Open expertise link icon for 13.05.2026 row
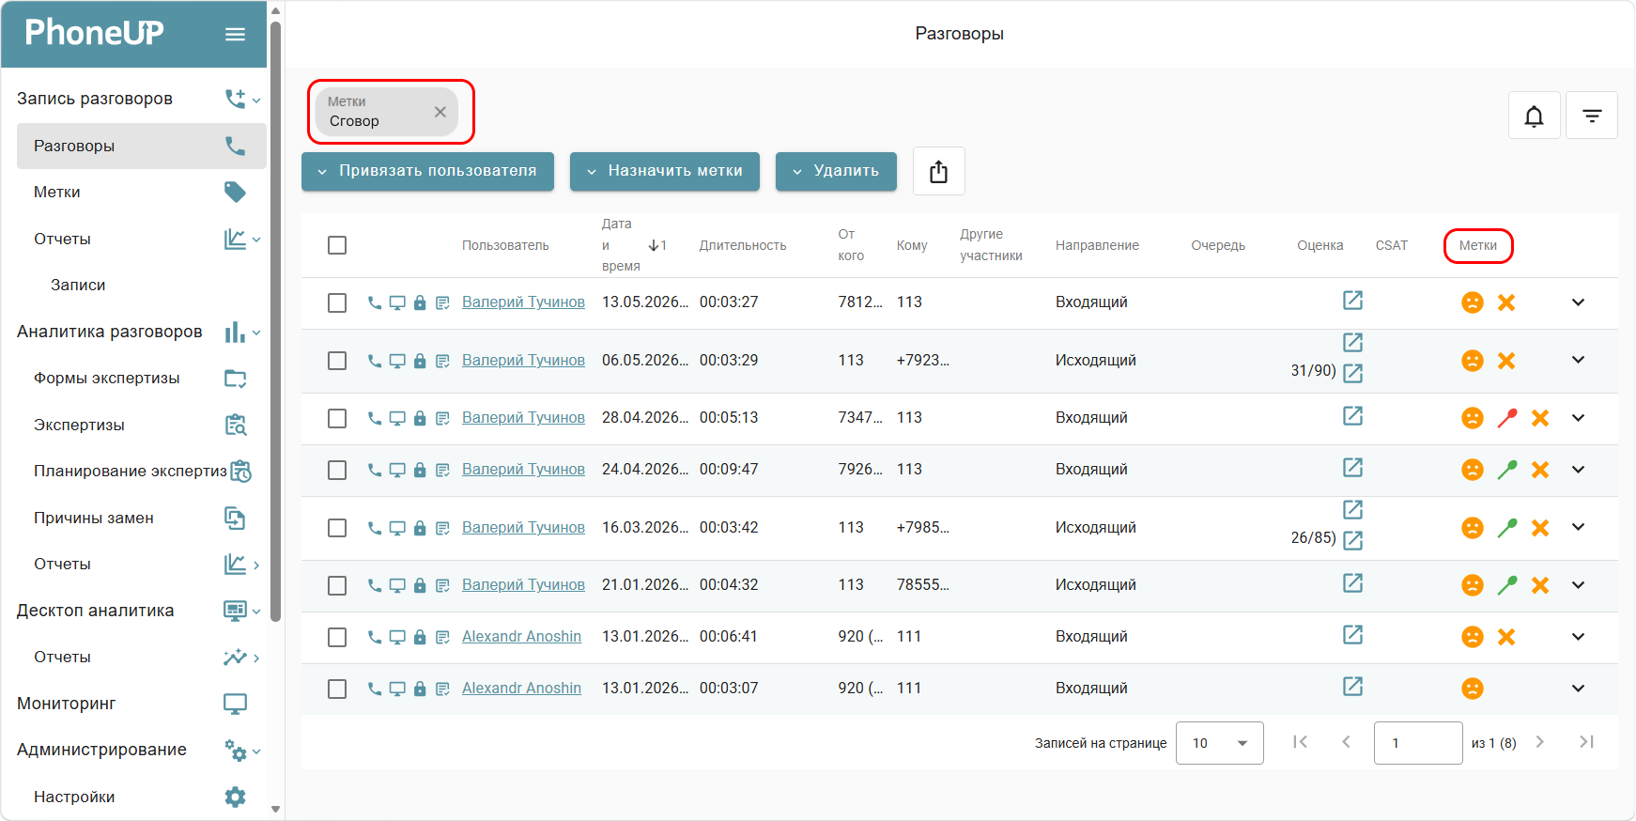 click(1352, 301)
